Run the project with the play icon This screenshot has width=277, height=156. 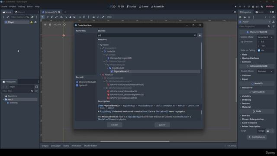235,6
